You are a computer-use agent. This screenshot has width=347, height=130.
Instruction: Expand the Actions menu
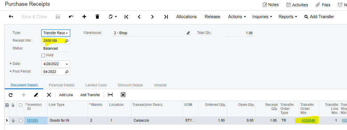[x=237, y=17]
